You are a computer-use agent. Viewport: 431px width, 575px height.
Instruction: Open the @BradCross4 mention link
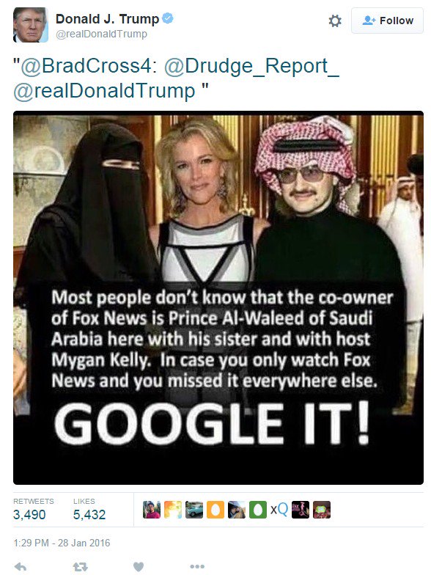pos(85,66)
